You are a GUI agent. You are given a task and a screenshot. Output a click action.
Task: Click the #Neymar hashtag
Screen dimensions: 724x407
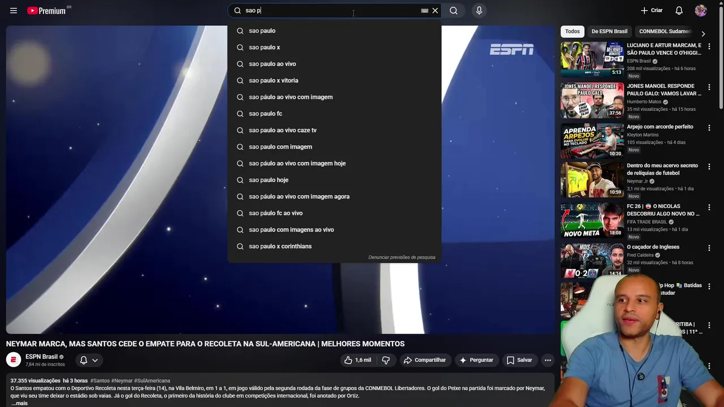pyautogui.click(x=122, y=381)
